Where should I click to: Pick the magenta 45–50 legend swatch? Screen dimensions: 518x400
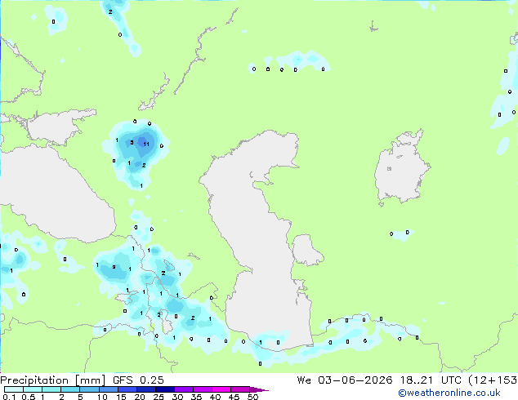[x=240, y=389]
